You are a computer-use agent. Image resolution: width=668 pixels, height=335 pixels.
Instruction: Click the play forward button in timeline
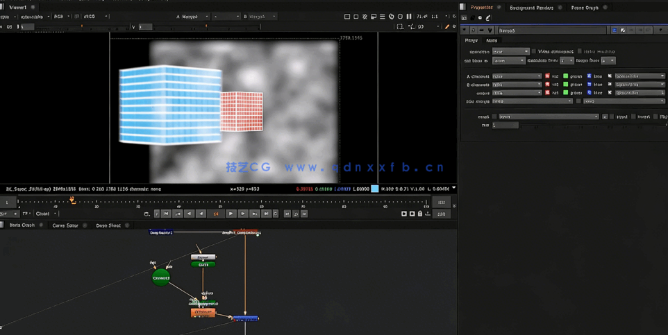(x=231, y=214)
